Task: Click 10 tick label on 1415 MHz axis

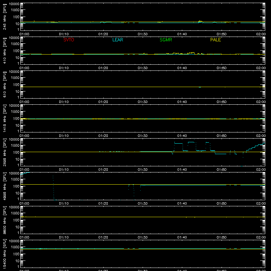Action: (x=17, y=125)
